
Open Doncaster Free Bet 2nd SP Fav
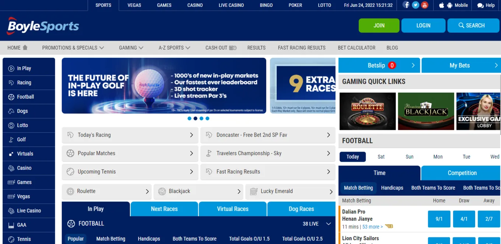[268, 135]
